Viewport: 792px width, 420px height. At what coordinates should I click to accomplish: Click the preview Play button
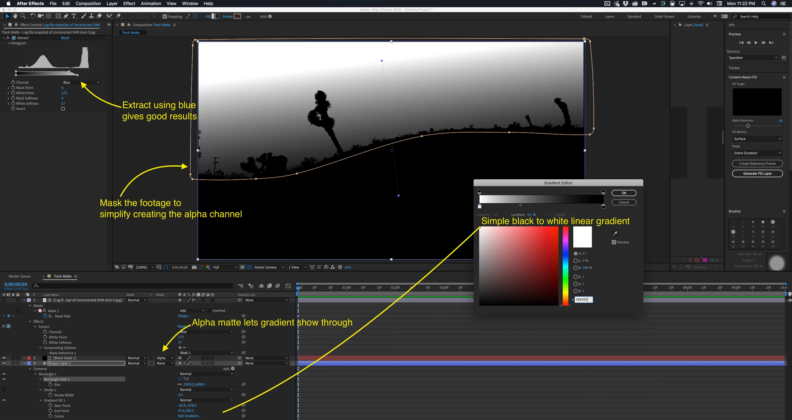click(756, 43)
